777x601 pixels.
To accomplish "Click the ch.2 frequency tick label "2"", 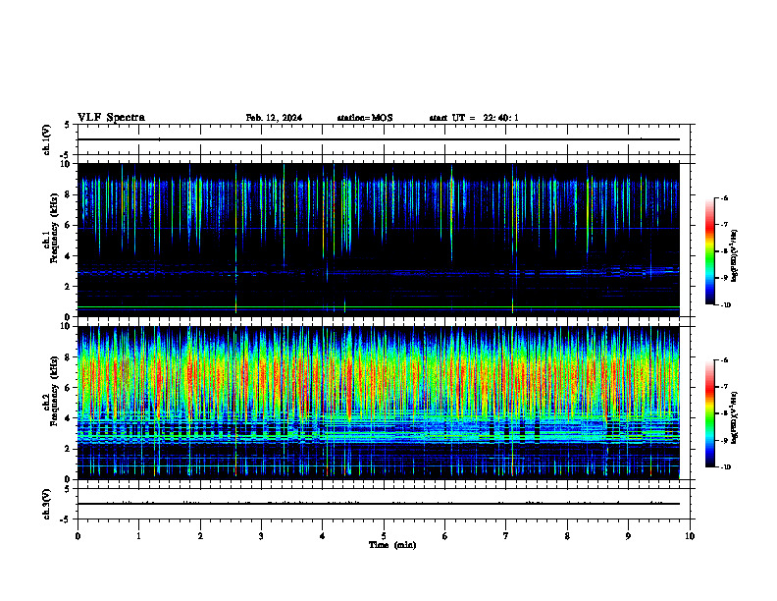I will click(68, 449).
